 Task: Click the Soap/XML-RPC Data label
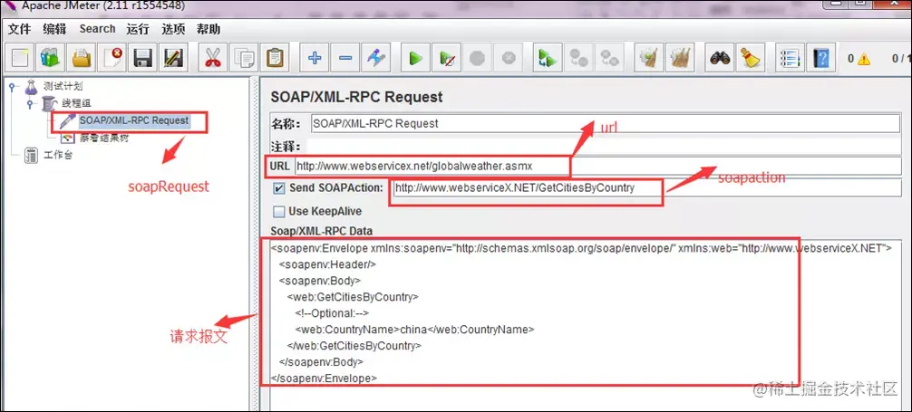click(321, 231)
